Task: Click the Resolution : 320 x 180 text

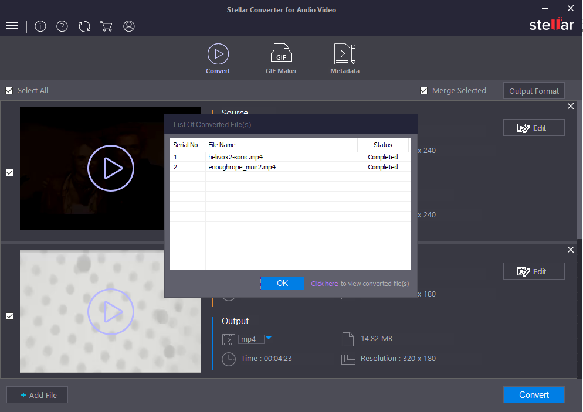Action: tap(398, 359)
